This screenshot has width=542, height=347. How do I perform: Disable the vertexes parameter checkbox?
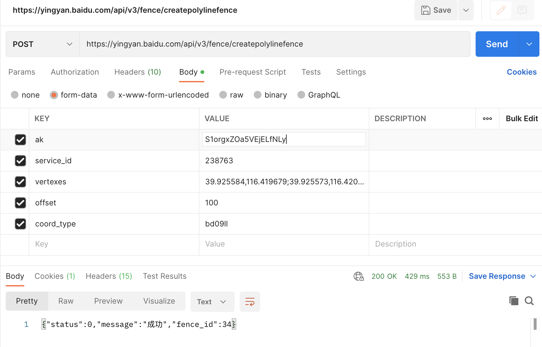click(20, 182)
